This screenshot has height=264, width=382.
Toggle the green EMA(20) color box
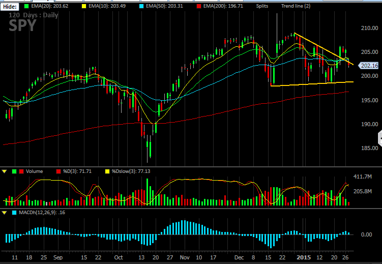click(x=26, y=6)
